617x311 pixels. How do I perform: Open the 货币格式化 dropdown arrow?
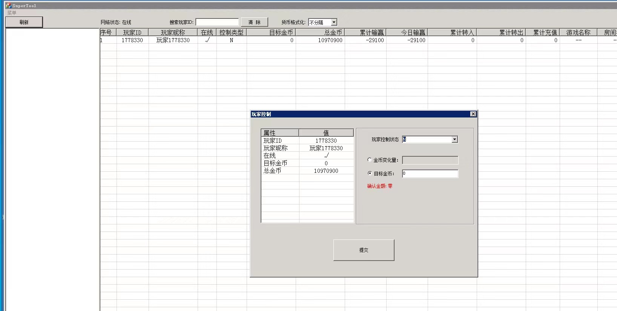pyautogui.click(x=334, y=23)
